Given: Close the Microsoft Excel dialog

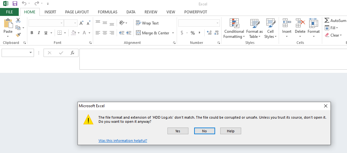Looking at the screenshot, I should [325, 106].
